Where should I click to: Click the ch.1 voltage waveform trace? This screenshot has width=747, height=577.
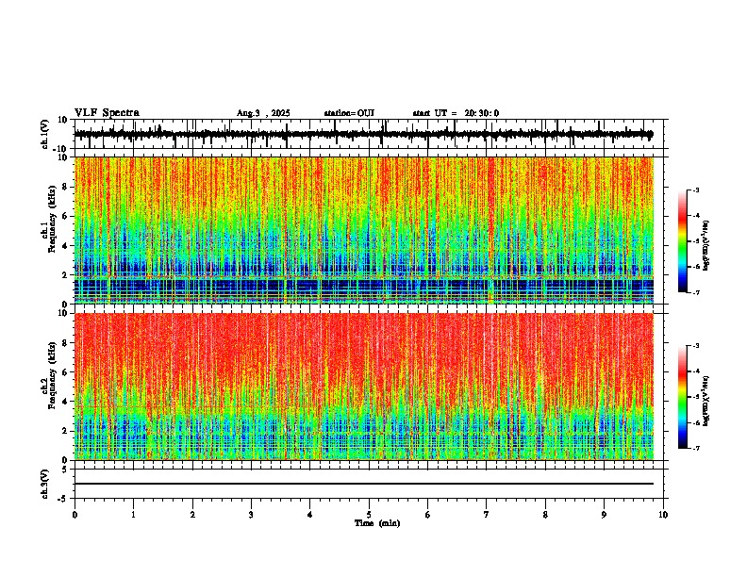pyautogui.click(x=363, y=134)
